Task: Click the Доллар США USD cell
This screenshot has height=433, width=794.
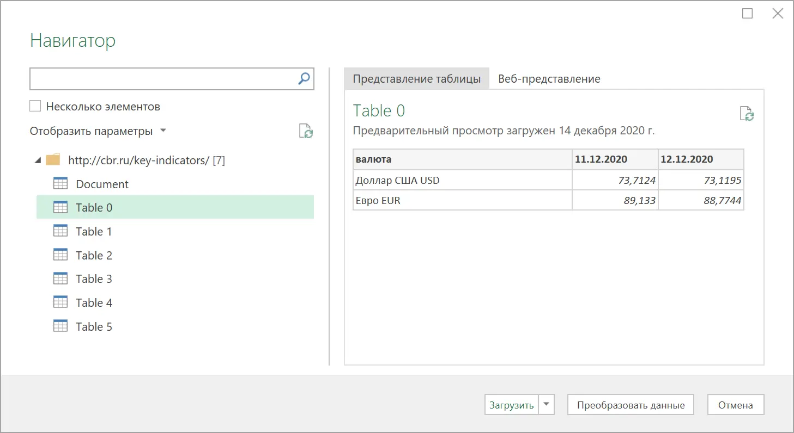Action: point(463,180)
